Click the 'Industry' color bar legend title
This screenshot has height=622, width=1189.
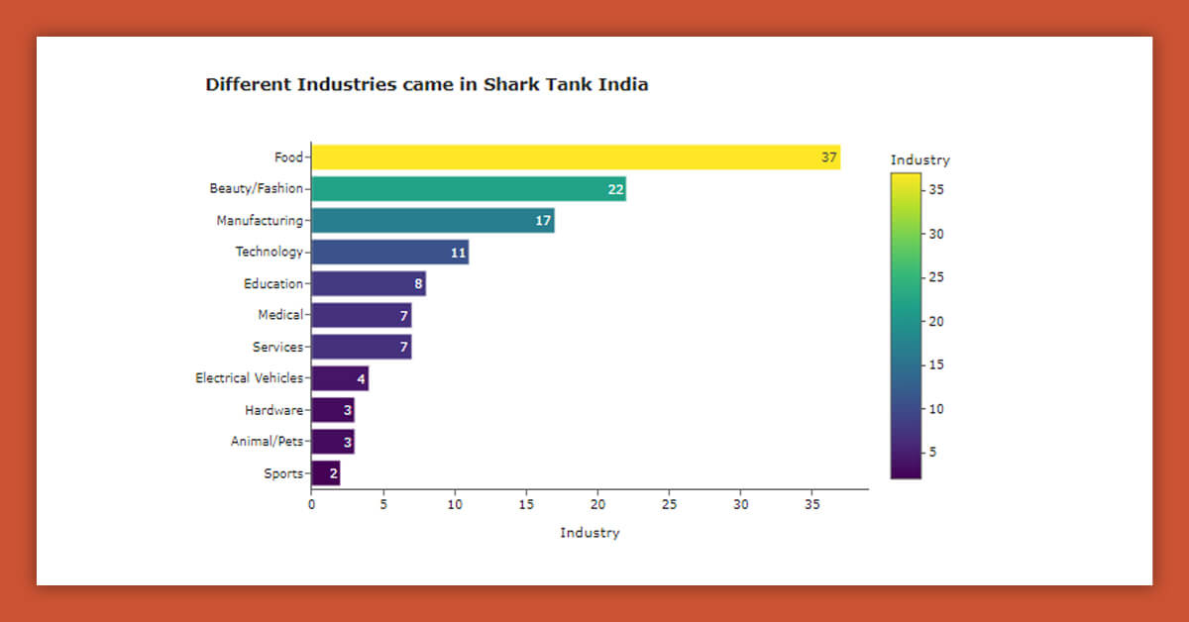coord(919,159)
